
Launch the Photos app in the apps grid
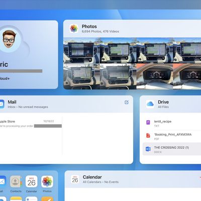[47, 181]
